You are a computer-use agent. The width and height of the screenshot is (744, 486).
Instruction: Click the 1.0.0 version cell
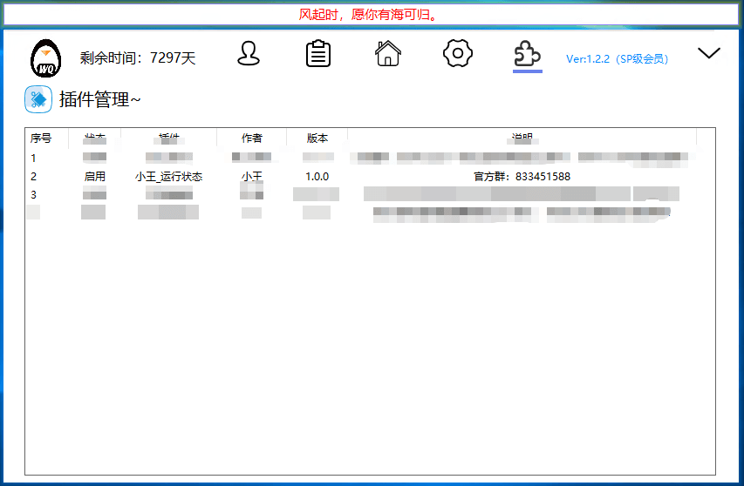[317, 177]
